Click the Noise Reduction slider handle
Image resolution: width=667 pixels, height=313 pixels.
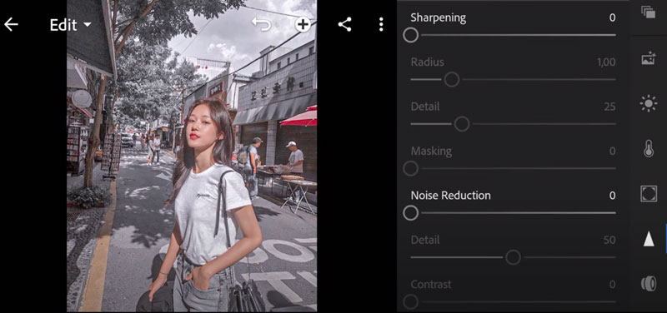click(x=410, y=213)
